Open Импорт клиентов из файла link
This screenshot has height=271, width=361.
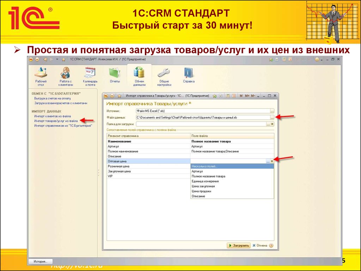click(53, 116)
